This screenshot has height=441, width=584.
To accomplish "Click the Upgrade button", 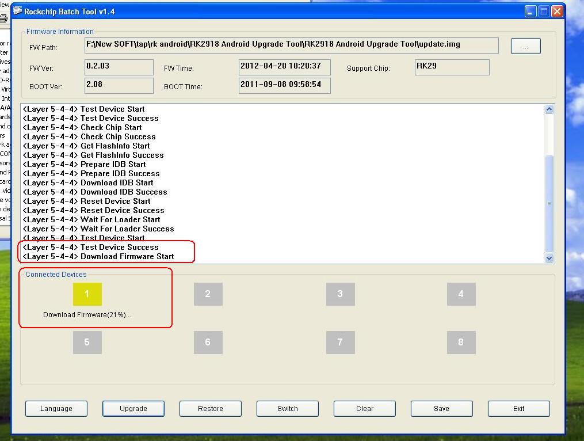I will coord(133,409).
